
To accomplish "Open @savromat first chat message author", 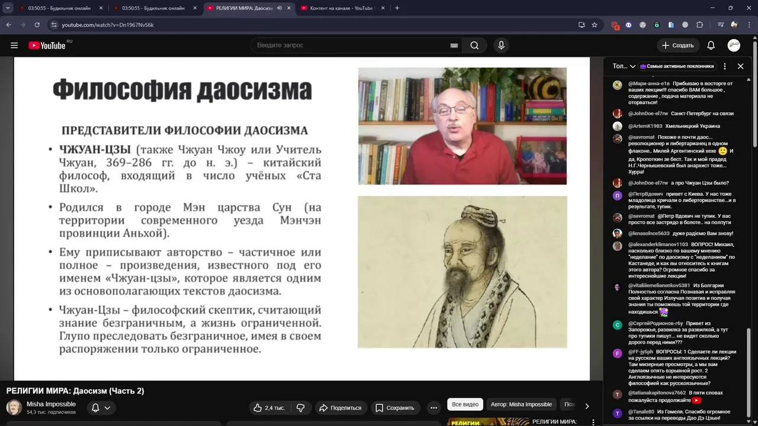I will (641, 137).
